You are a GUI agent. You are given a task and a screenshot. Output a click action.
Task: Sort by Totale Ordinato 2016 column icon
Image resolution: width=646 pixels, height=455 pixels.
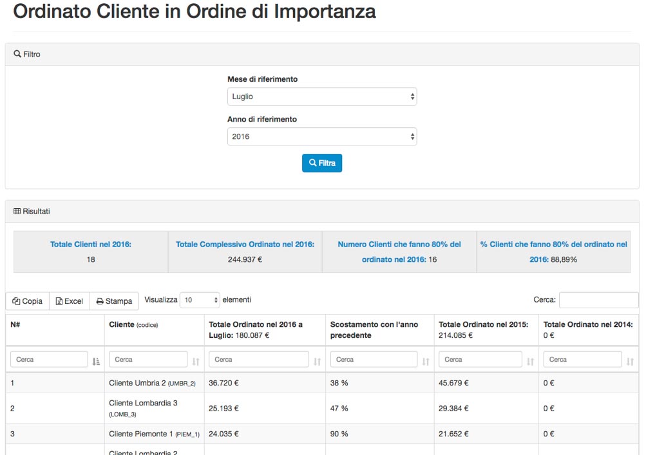point(318,362)
